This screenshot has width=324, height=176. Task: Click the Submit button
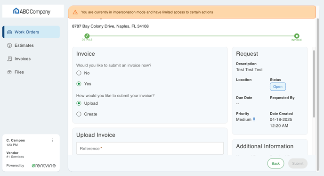pos(298,163)
